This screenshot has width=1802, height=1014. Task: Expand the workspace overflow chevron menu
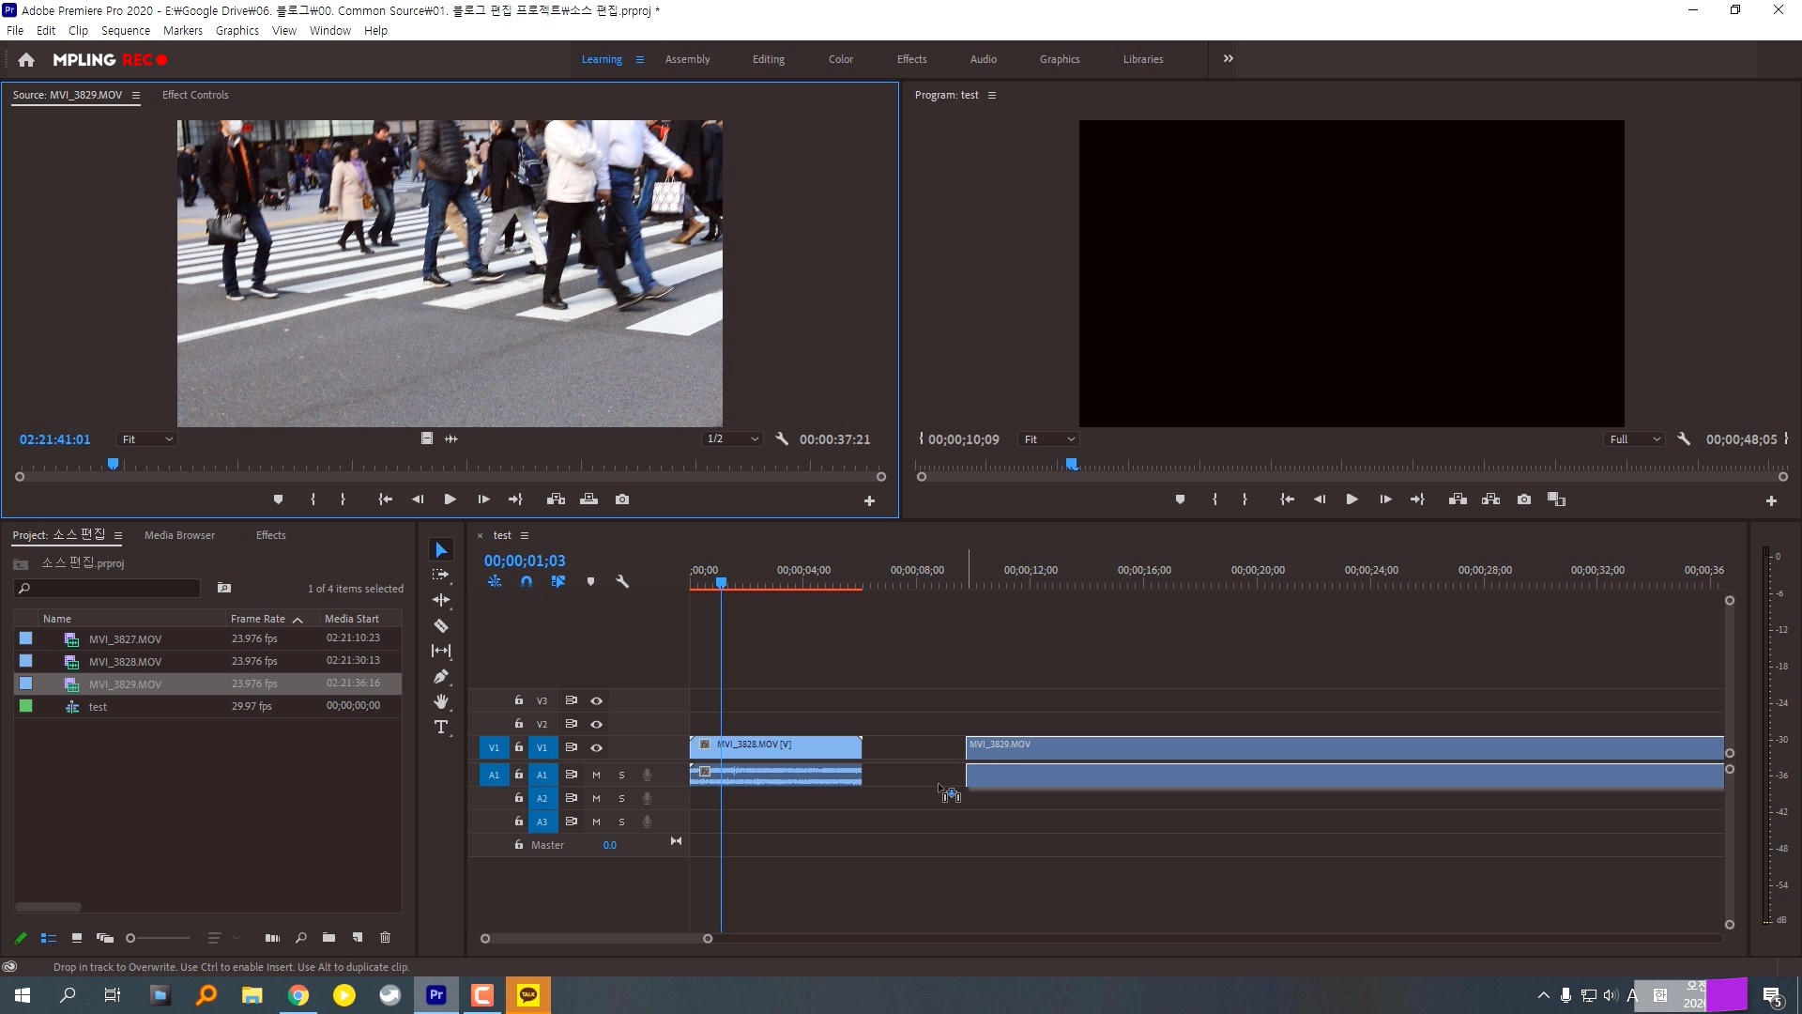[x=1228, y=58]
